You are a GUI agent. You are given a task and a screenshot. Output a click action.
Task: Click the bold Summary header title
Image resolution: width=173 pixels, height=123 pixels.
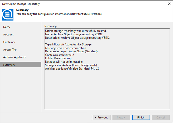tap(22, 10)
